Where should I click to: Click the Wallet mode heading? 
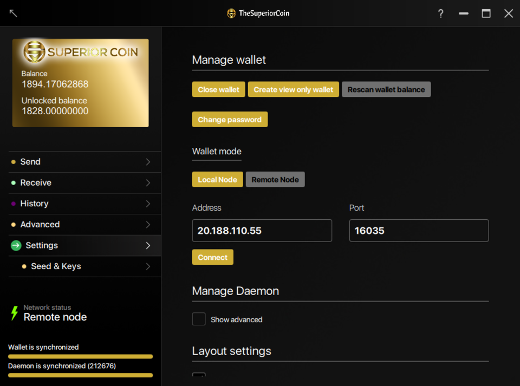[x=217, y=152]
